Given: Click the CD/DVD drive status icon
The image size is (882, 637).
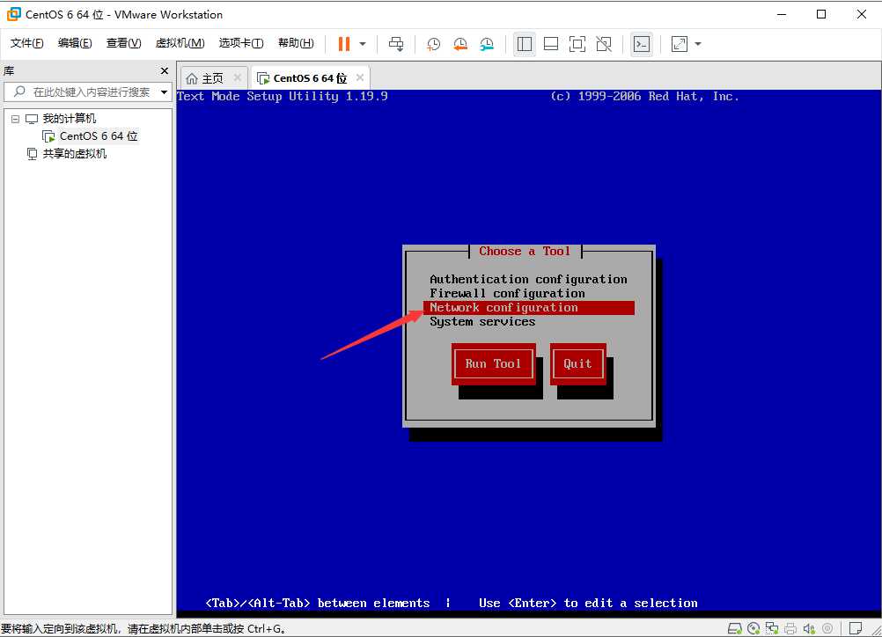Looking at the screenshot, I should pyautogui.click(x=753, y=628).
